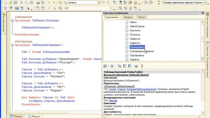This screenshot has width=210, height=118.
Task: Open the Syntax helper graduate-cap icon
Action: (x=120, y=2)
